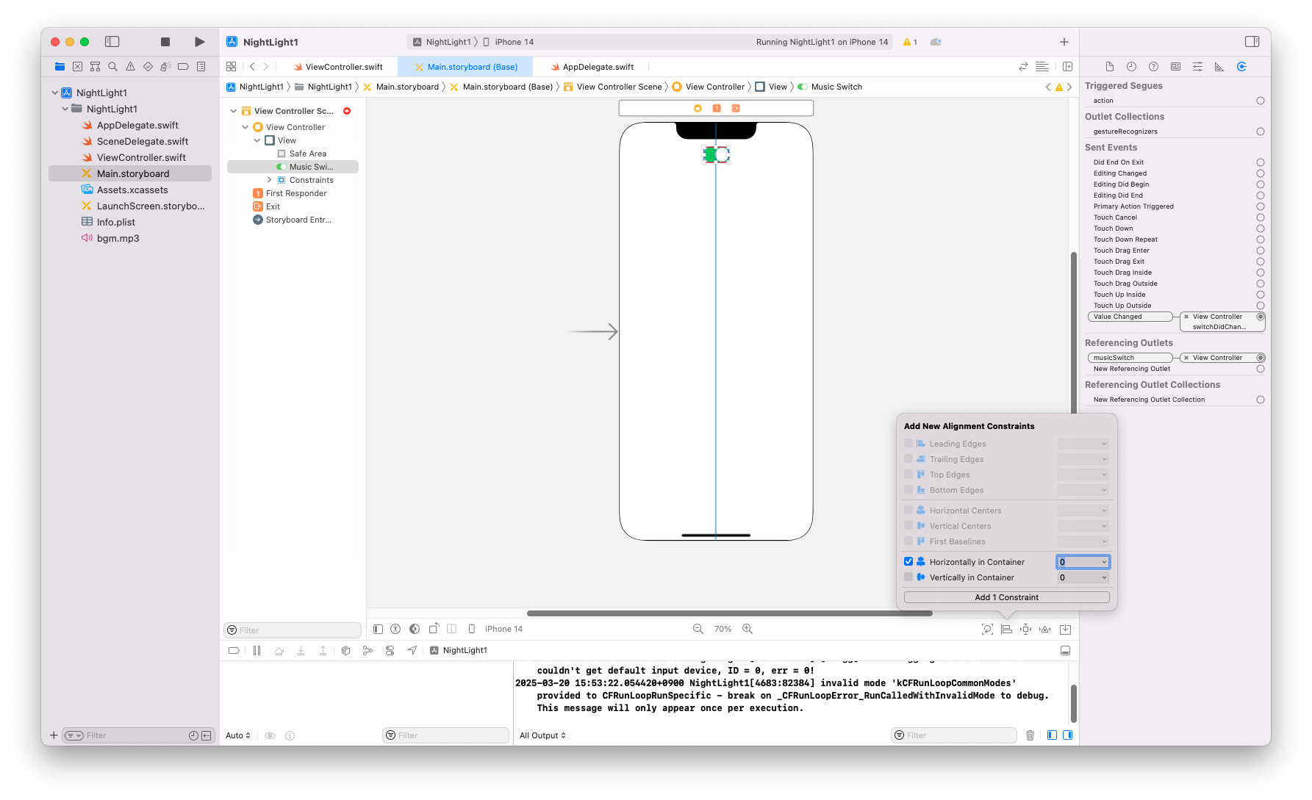
Task: Click the Triggered Segues action circle
Action: [1261, 101]
